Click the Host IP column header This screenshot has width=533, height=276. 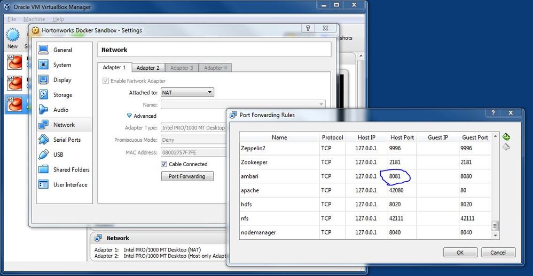[366, 137]
